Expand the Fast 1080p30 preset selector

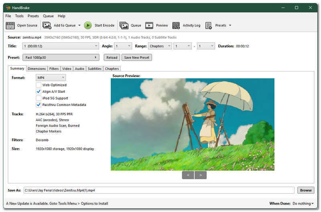pyautogui.click(x=61, y=57)
